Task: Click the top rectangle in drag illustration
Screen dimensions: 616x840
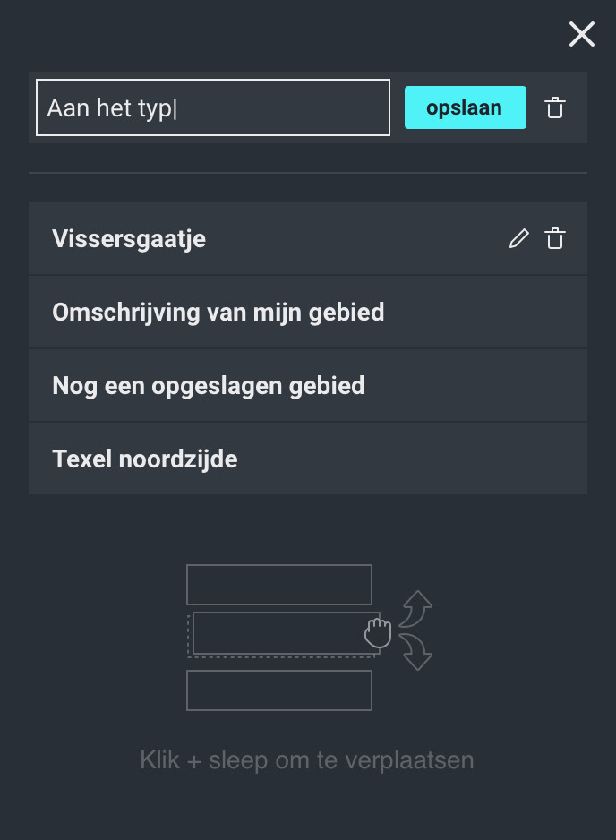Action: [278, 585]
